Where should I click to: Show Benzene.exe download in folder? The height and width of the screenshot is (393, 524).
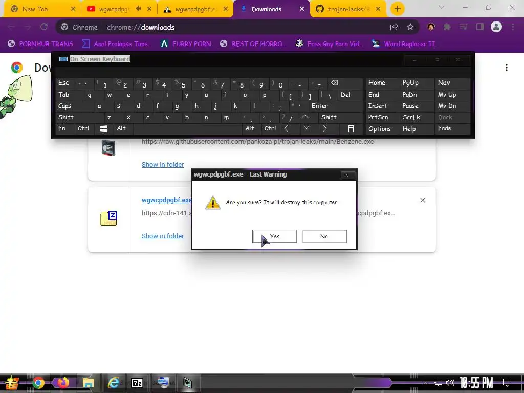coord(163,164)
